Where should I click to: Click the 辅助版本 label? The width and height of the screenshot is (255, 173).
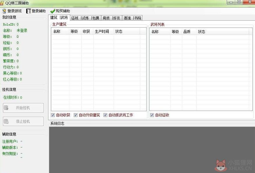pos(10,147)
